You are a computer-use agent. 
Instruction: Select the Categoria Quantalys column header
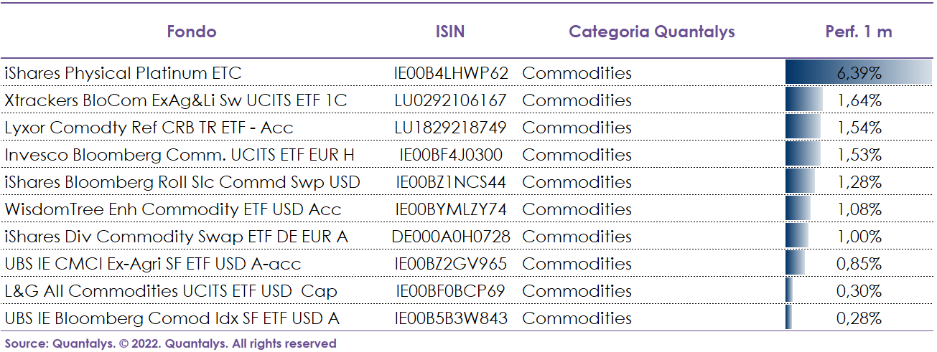coord(652,32)
